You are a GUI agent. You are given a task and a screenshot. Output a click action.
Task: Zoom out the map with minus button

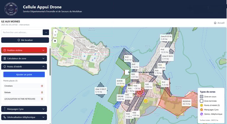tap(55, 35)
